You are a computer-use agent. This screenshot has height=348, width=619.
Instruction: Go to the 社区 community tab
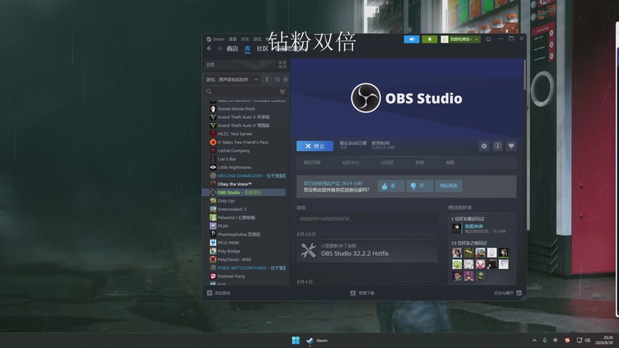tap(262, 49)
